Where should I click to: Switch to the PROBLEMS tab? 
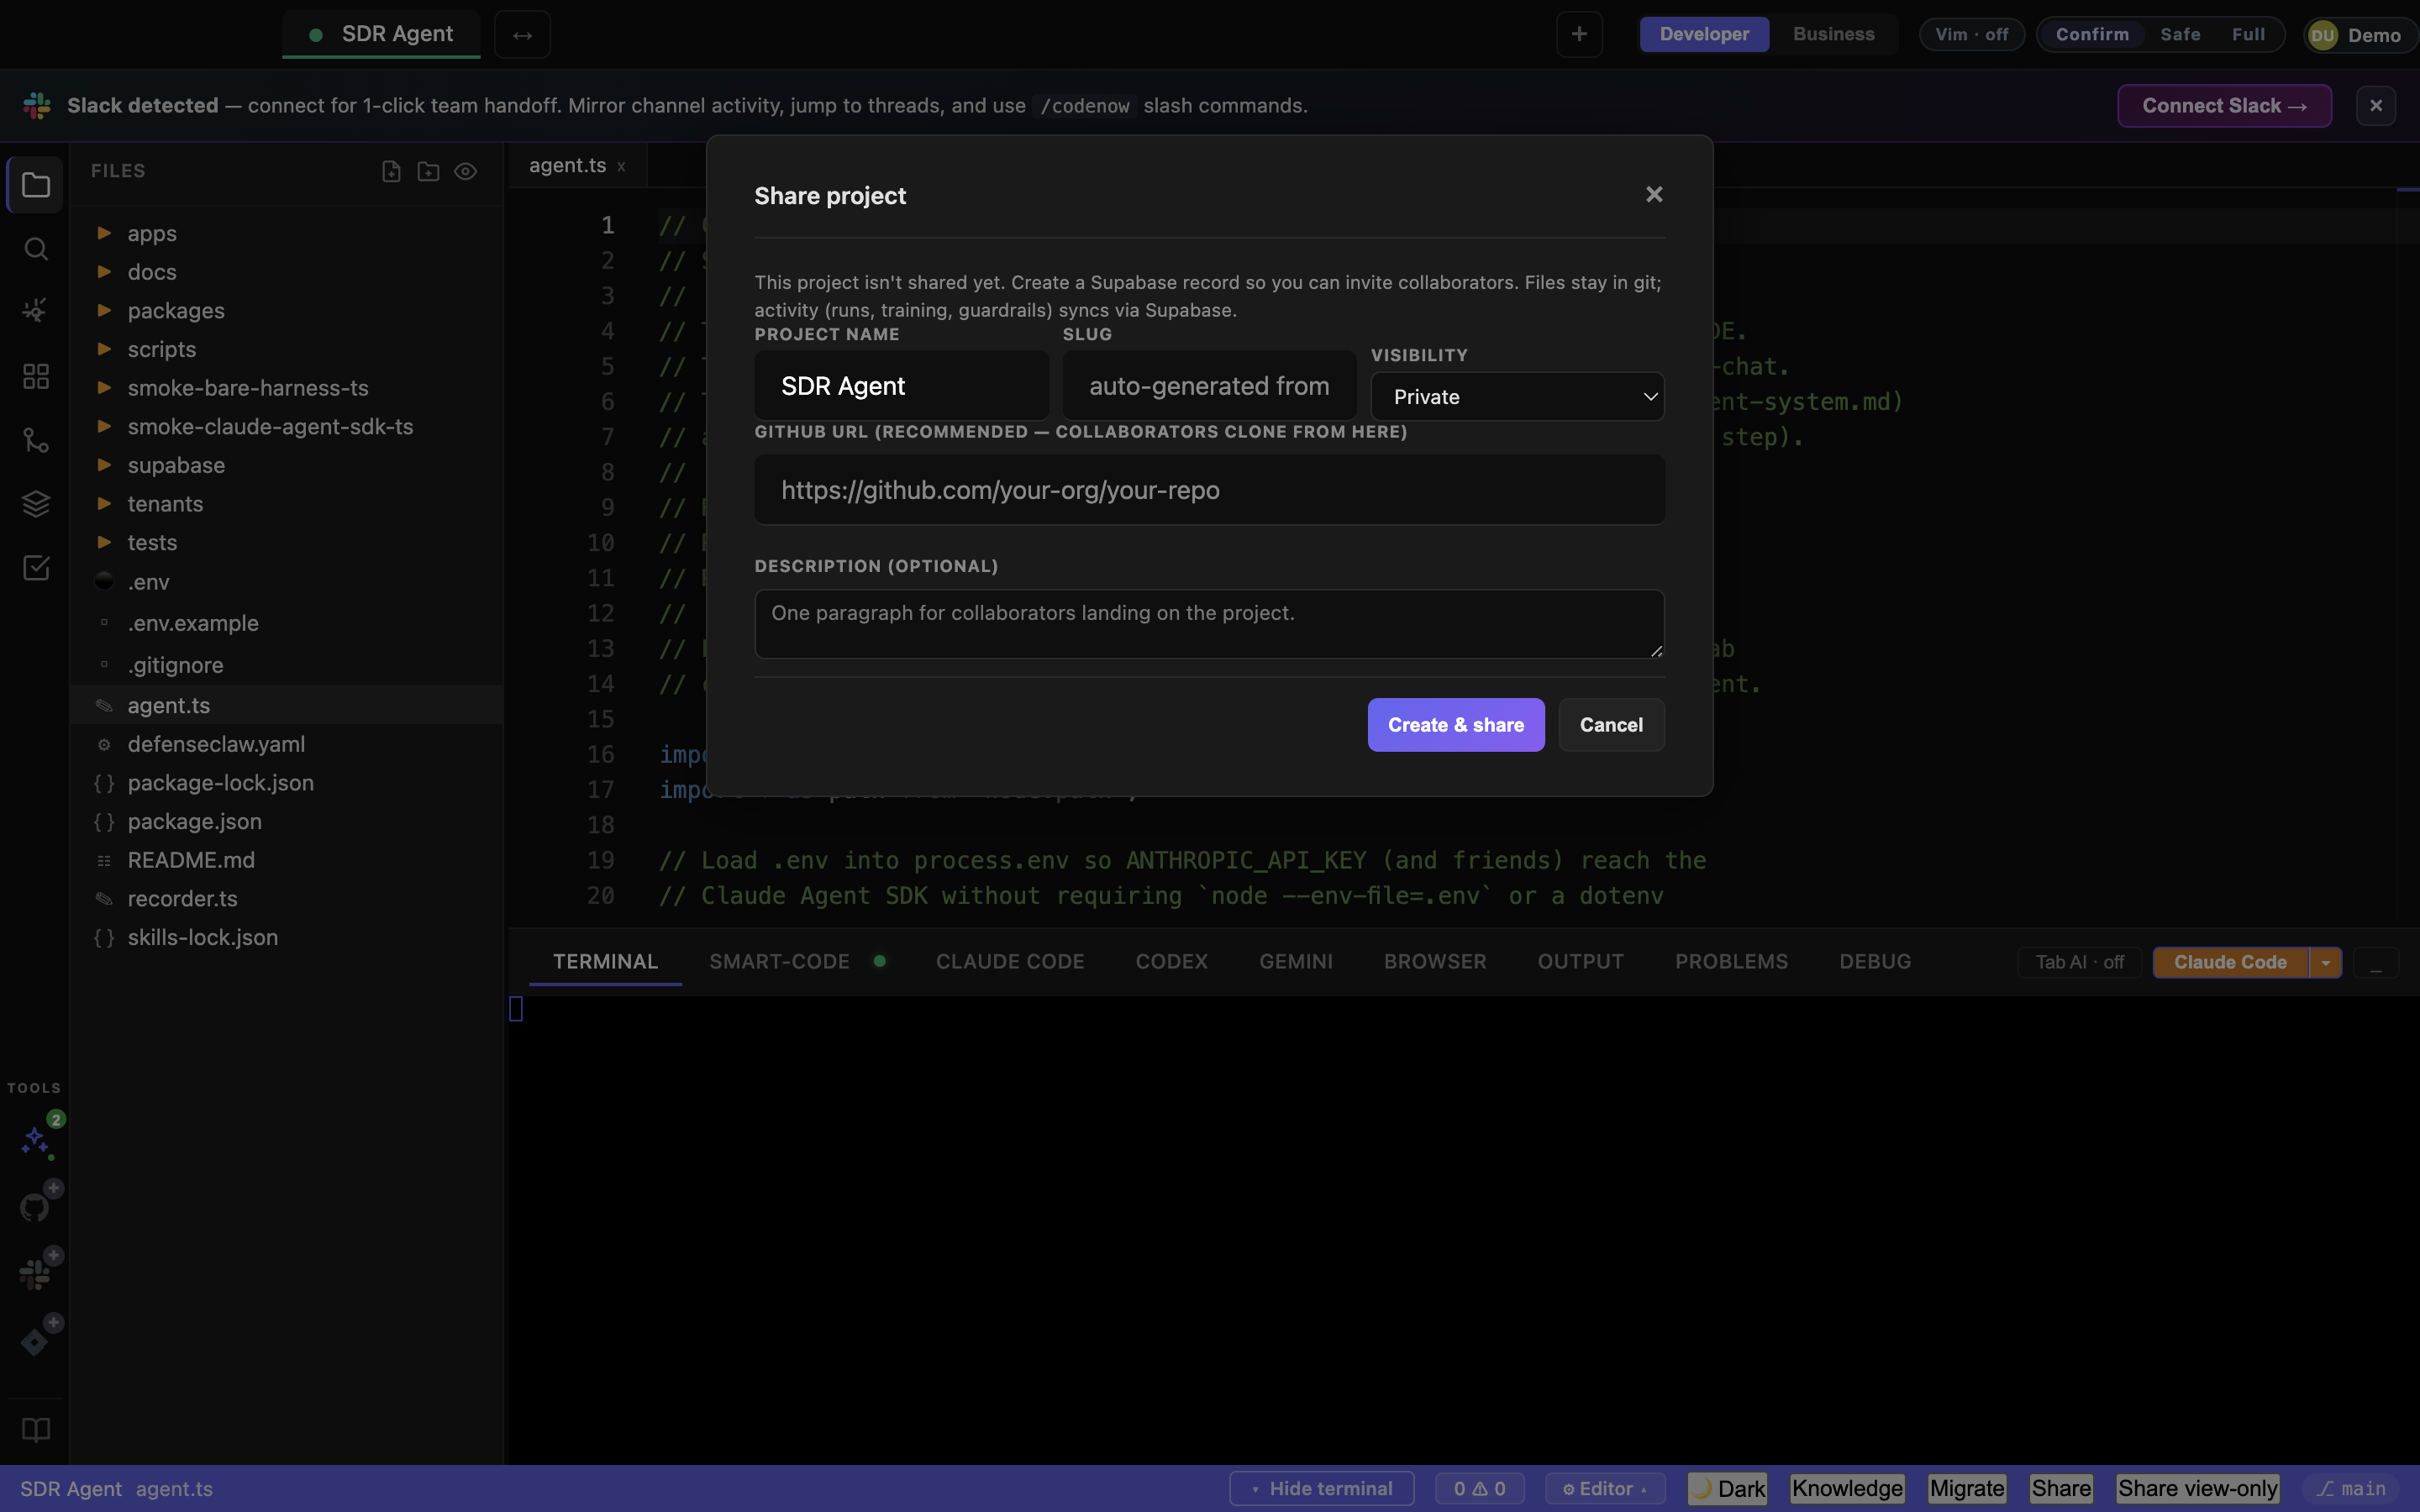(x=1731, y=961)
